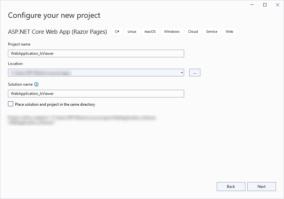Click the Linux tag
The image size is (284, 199).
tap(132, 32)
